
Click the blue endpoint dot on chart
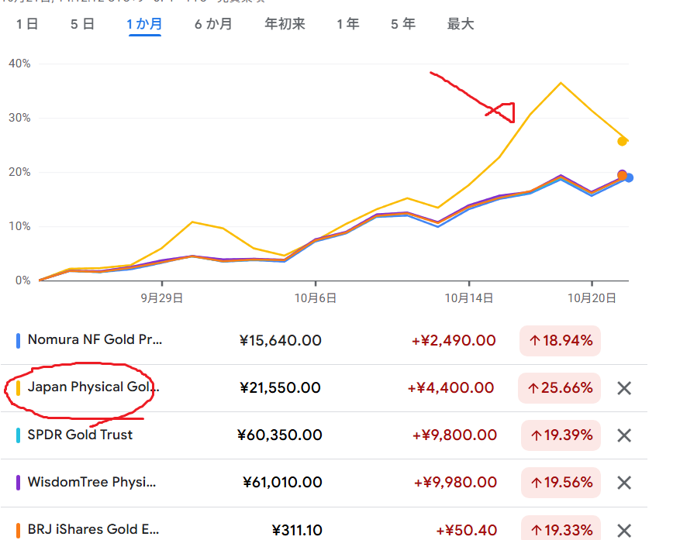pos(629,178)
